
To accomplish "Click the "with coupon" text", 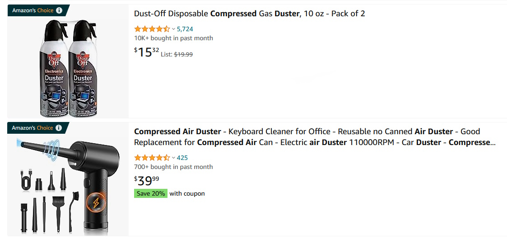I will coord(187,193).
